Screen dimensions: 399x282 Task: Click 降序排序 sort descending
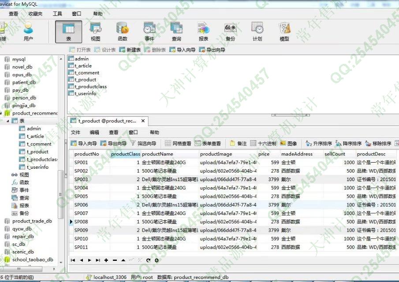[x=348, y=143]
